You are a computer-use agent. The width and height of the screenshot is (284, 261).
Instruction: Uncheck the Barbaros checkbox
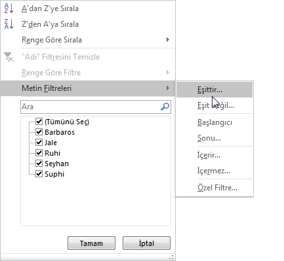(x=39, y=131)
